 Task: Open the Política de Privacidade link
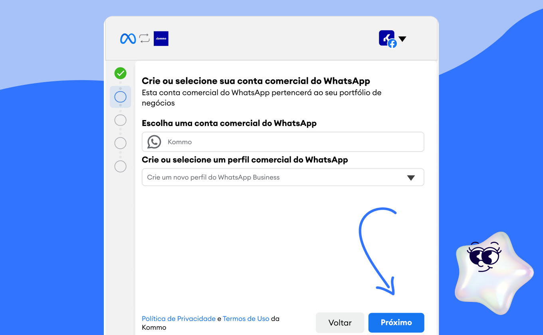178,319
